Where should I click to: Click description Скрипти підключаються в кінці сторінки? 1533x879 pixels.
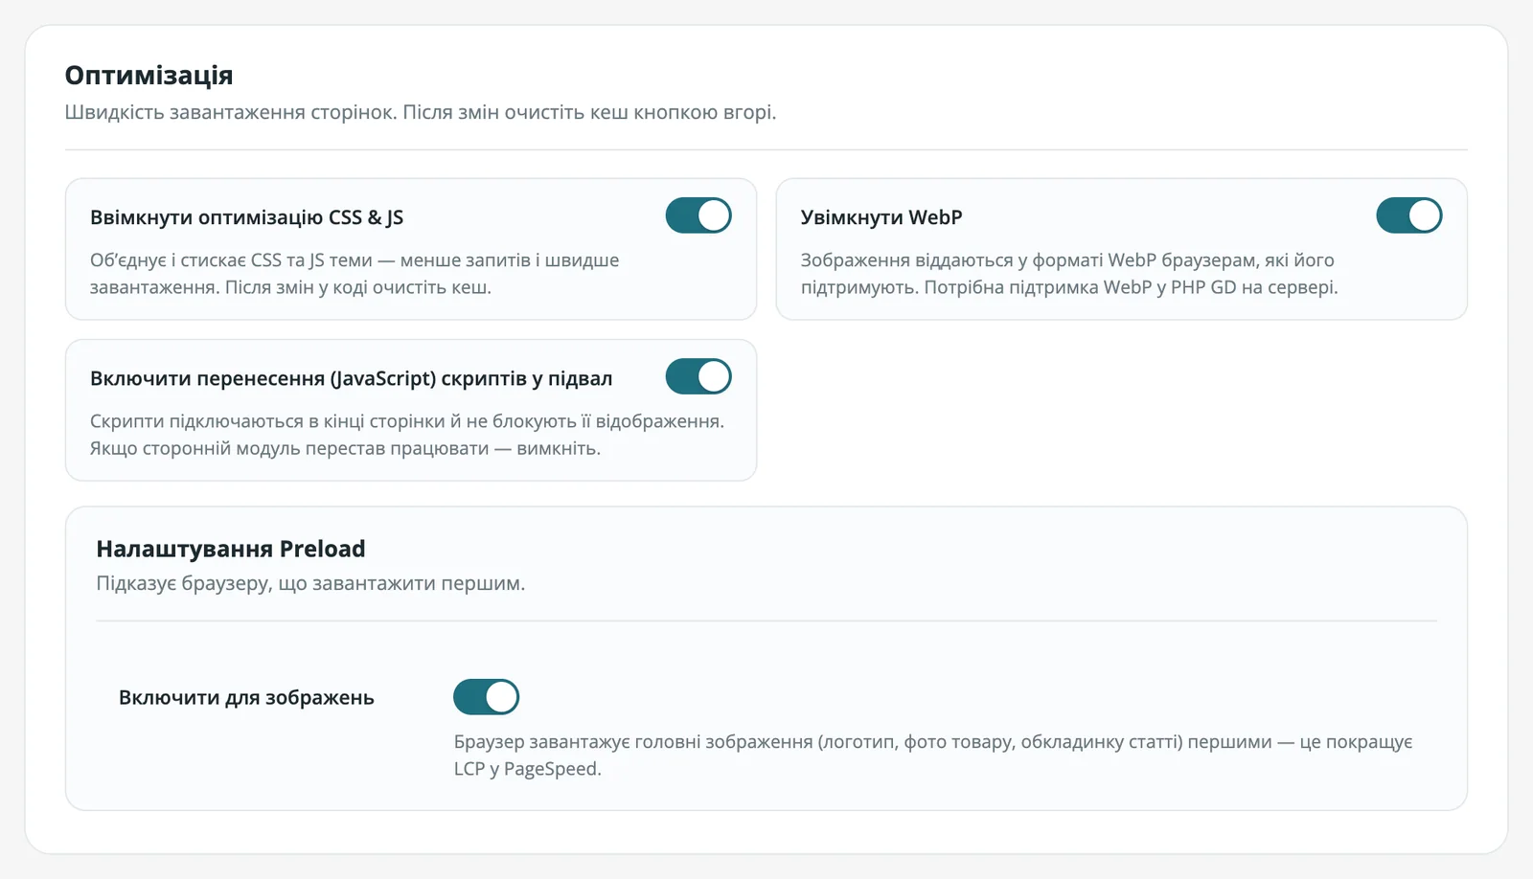click(407, 435)
